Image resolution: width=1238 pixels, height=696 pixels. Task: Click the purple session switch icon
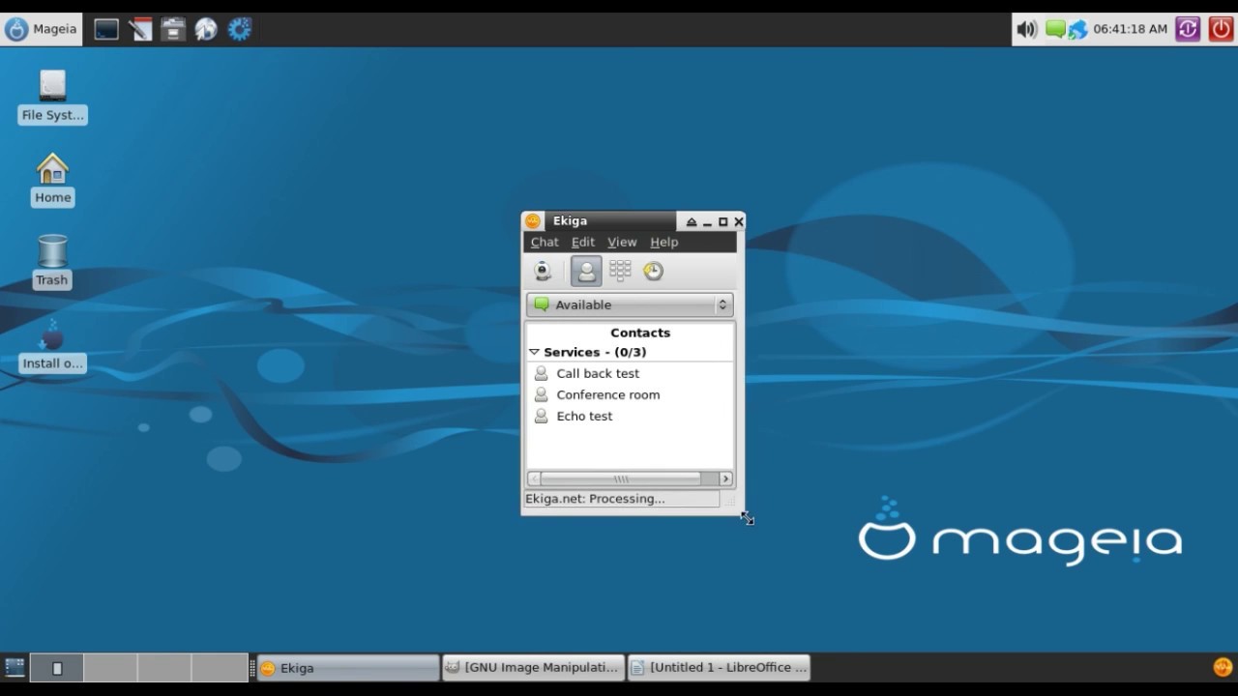(x=1188, y=29)
